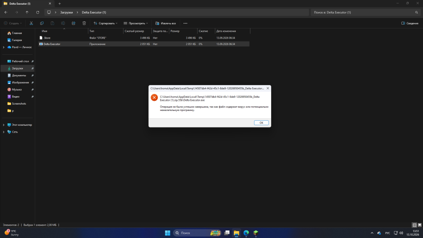423x238 pixels.
Task: Select the Delta Executor application file
Action: pyautogui.click(x=144, y=44)
